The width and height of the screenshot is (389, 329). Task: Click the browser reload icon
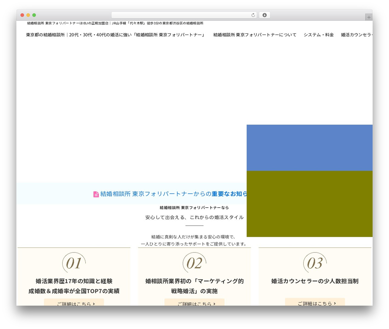(253, 15)
